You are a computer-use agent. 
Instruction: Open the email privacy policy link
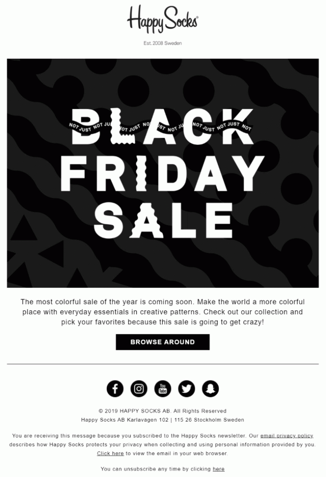tap(287, 436)
